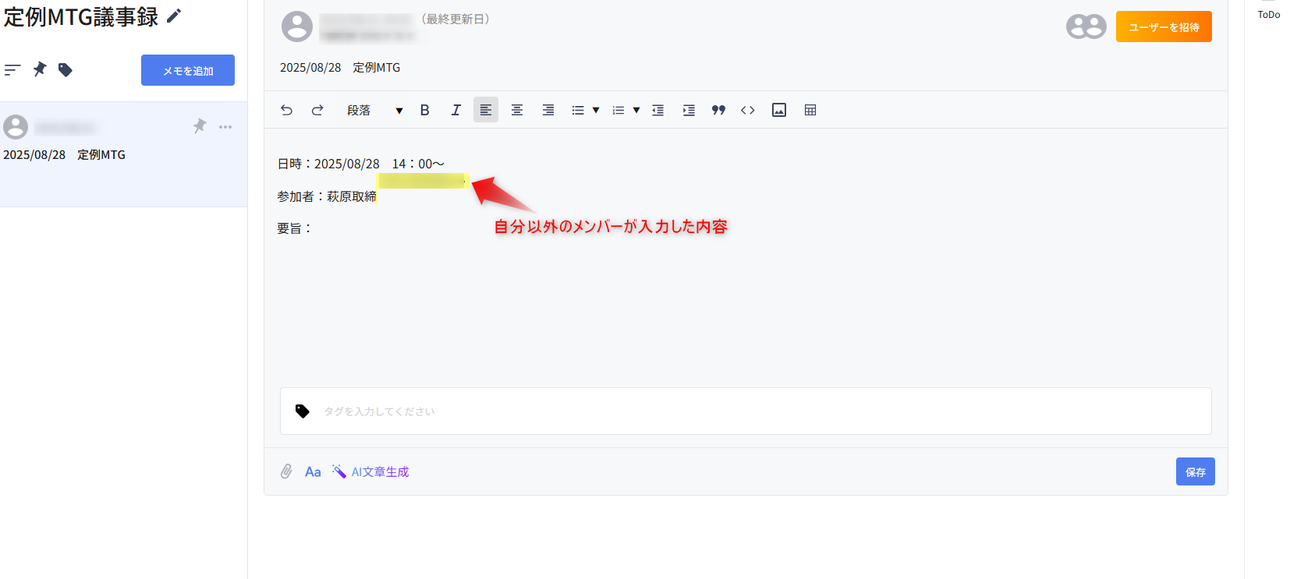Image resolution: width=1290 pixels, height=579 pixels.
Task: Click the redo arrow in editor toolbar
Action: [x=317, y=110]
